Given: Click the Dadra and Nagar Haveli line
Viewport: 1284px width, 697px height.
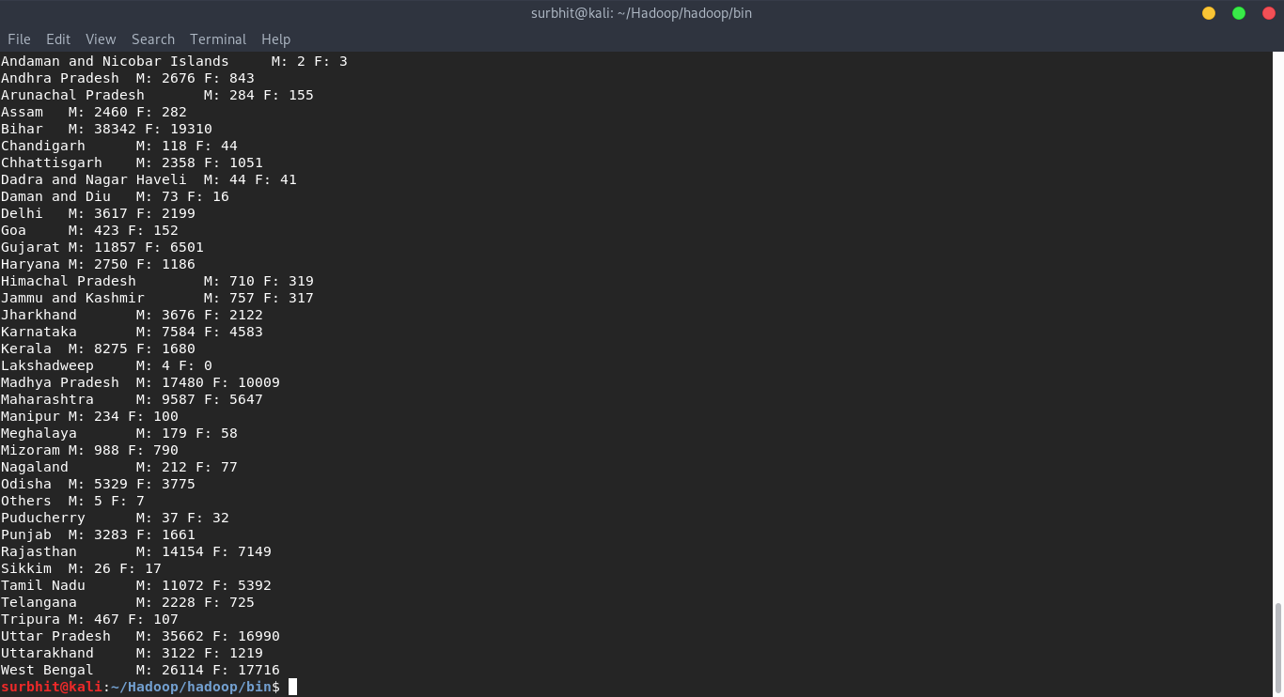Looking at the screenshot, I should click(149, 179).
